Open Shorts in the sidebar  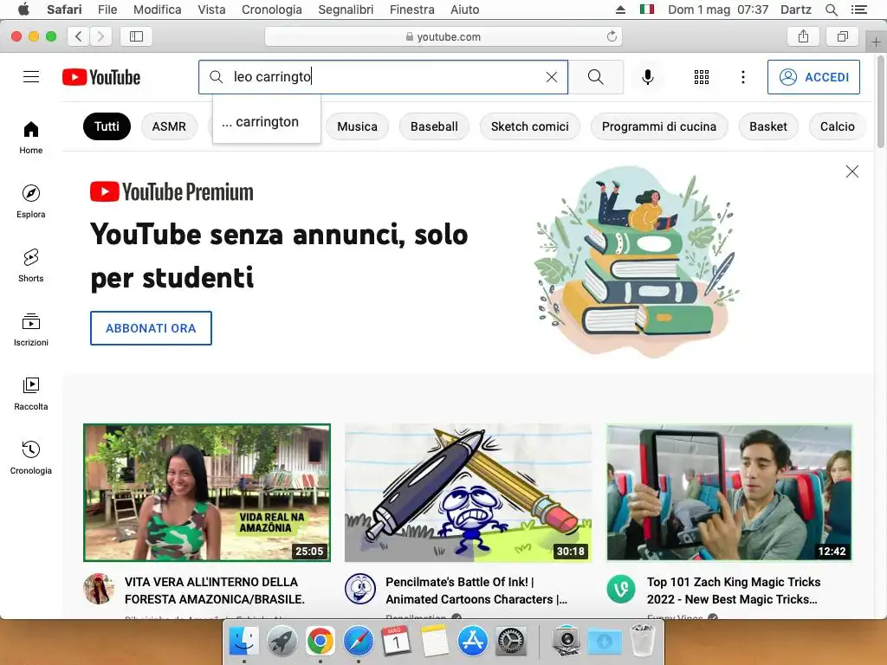31,265
